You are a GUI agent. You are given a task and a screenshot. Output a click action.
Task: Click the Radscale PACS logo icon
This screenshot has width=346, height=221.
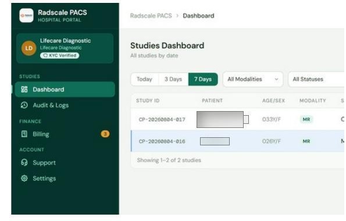[27, 16]
